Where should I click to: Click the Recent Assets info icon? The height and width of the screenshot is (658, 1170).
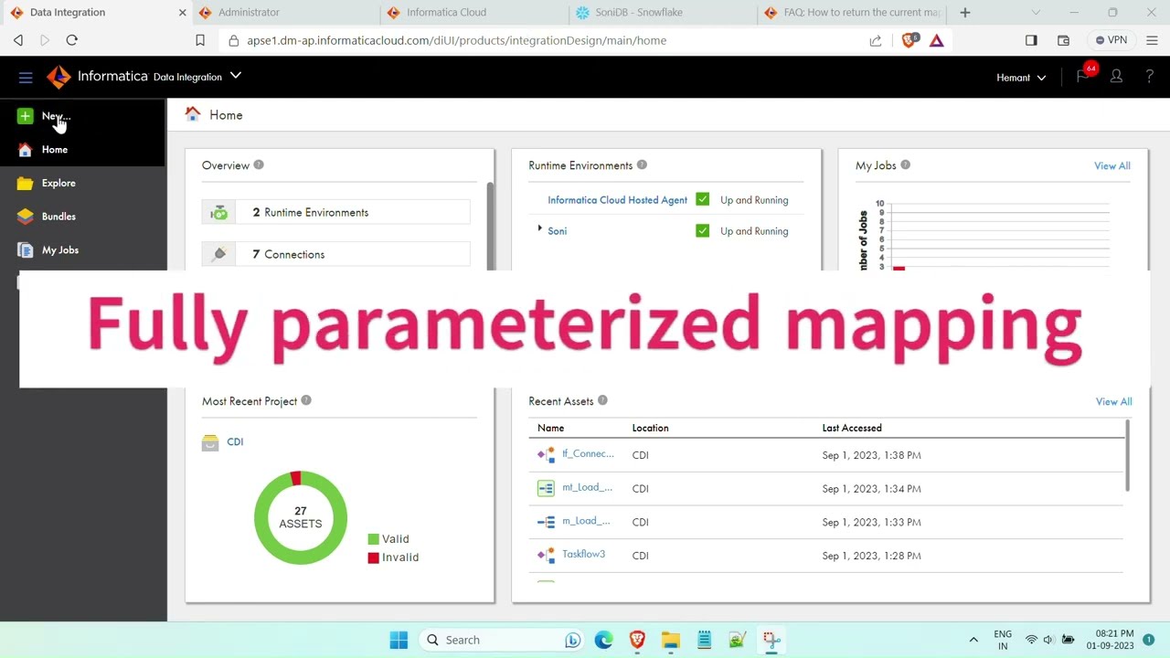pyautogui.click(x=602, y=400)
